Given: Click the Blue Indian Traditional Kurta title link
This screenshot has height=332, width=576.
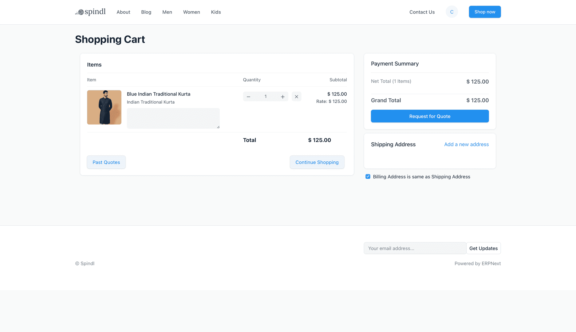Looking at the screenshot, I should [x=158, y=94].
